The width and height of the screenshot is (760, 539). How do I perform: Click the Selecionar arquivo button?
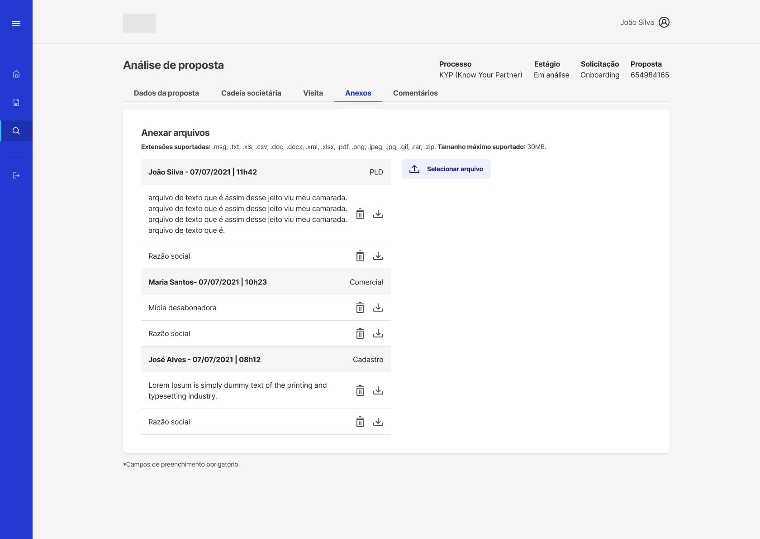point(446,169)
